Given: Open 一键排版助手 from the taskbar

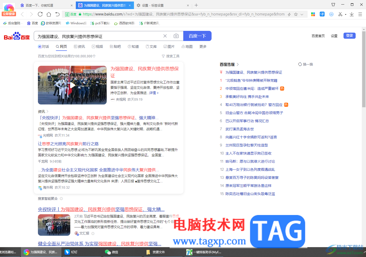Looking at the screenshot, I should [204, 252].
